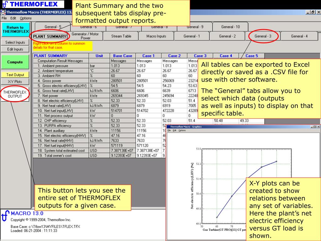
Task: Open X-Y Plots view
Action: click(15, 82)
